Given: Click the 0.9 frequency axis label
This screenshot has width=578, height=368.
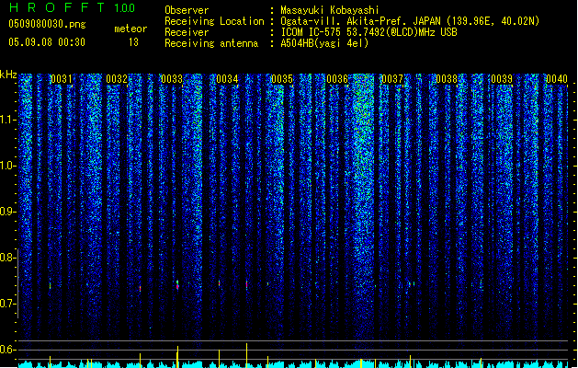Looking at the screenshot, I should pyautogui.click(x=7, y=212).
